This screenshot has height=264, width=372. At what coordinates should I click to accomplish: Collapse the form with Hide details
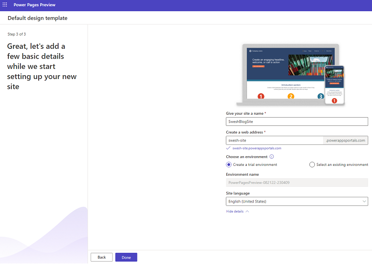tap(237, 211)
